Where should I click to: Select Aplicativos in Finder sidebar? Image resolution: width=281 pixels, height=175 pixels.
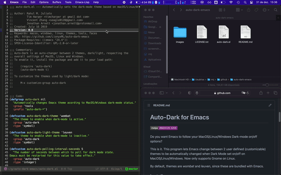tap(152, 59)
